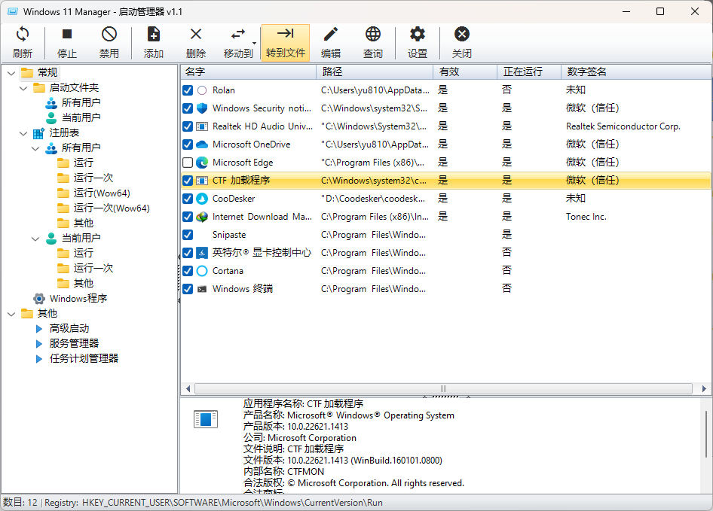Screen dimensions: 713x511
Task: Click the 关闭 close toolbar icon
Action: 461,34
